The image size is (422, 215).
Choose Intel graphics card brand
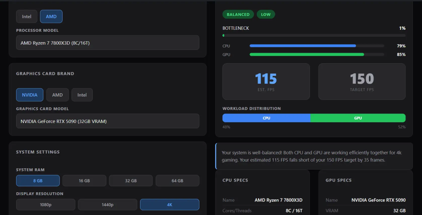[x=82, y=95]
